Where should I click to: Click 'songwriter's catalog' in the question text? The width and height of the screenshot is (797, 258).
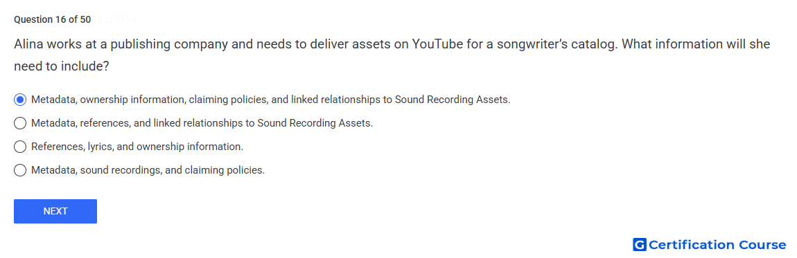click(557, 44)
